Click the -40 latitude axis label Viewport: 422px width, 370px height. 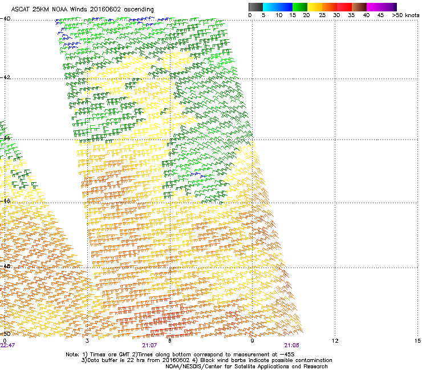5,18
